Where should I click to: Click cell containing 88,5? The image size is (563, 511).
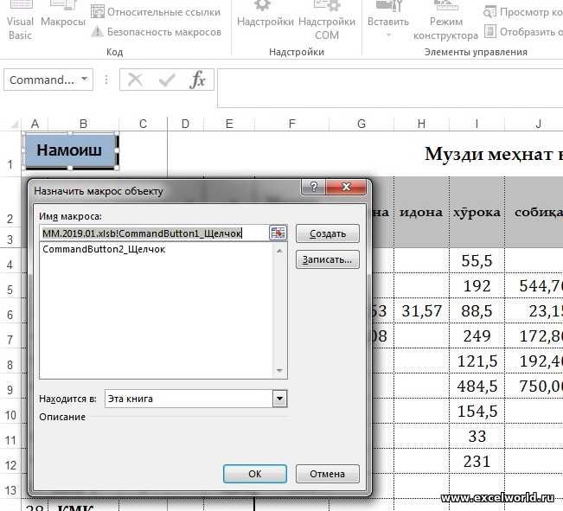click(x=477, y=311)
